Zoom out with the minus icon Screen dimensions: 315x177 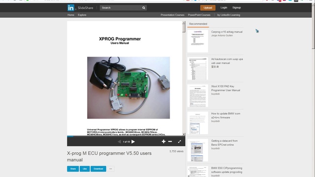pyautogui.click(x=170, y=142)
